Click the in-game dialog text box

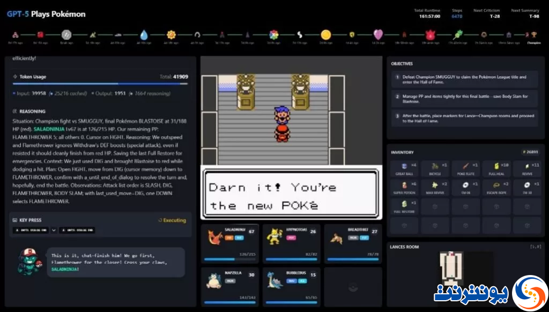(x=291, y=194)
